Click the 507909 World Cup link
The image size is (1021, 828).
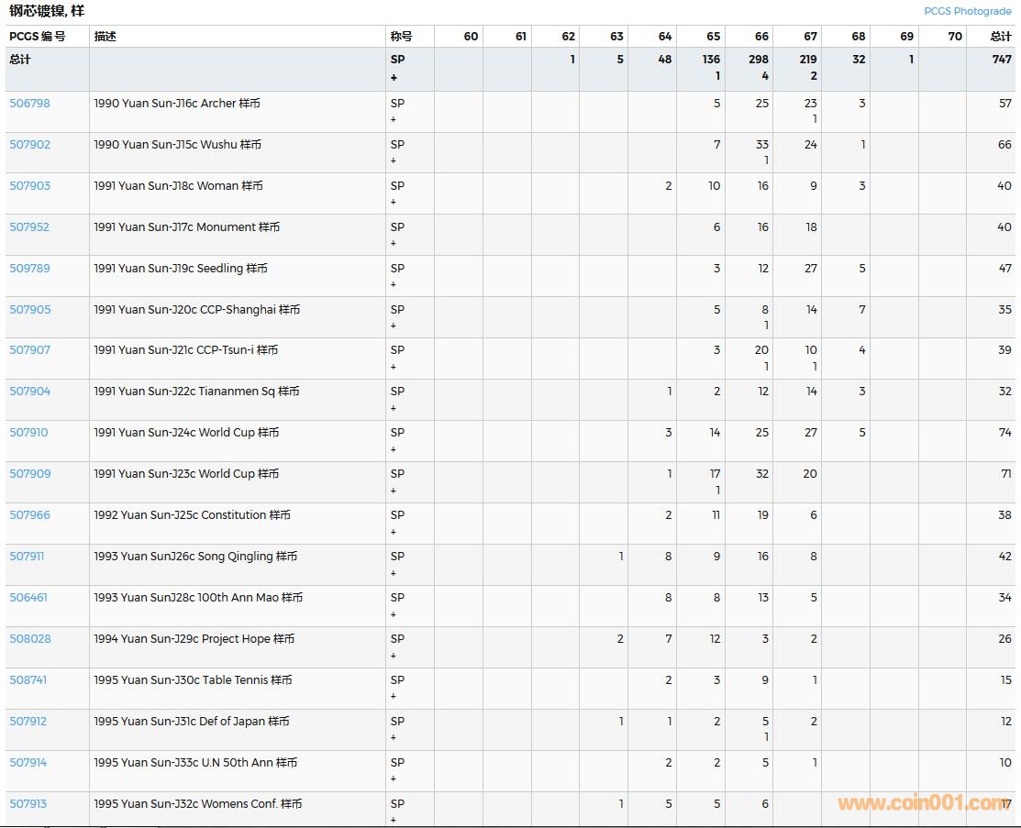coord(30,474)
